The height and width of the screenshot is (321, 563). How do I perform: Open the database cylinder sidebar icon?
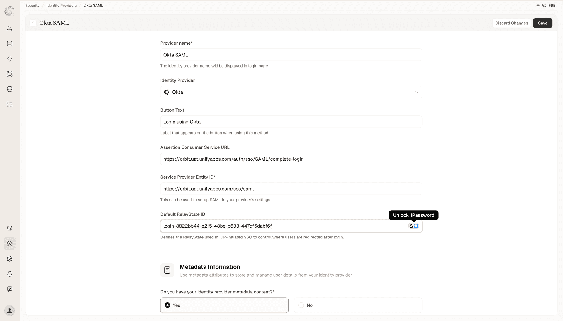tap(10, 89)
